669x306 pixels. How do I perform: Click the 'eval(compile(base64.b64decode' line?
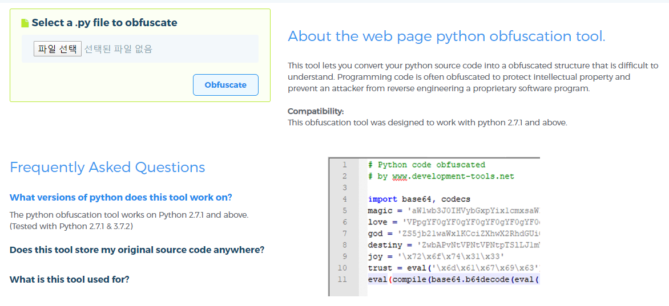[454, 280]
